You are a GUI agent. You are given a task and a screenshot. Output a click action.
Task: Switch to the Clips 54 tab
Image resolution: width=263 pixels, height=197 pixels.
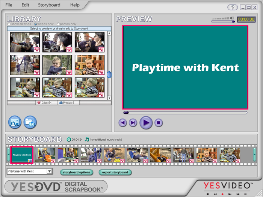(x=47, y=103)
